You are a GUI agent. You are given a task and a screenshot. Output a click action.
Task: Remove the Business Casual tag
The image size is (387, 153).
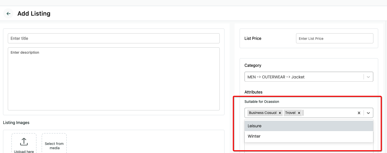[x=280, y=113]
